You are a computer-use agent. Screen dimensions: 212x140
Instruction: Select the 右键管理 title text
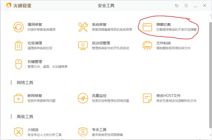(35, 62)
